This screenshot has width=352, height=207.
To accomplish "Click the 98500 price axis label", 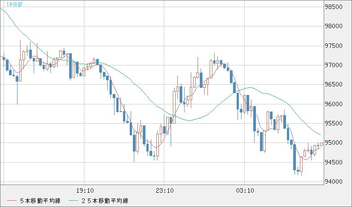I will pyautogui.click(x=334, y=7).
